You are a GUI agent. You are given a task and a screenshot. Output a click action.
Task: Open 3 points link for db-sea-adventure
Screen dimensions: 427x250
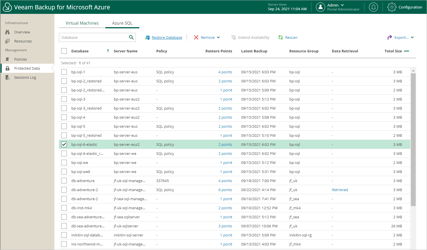click(x=225, y=226)
